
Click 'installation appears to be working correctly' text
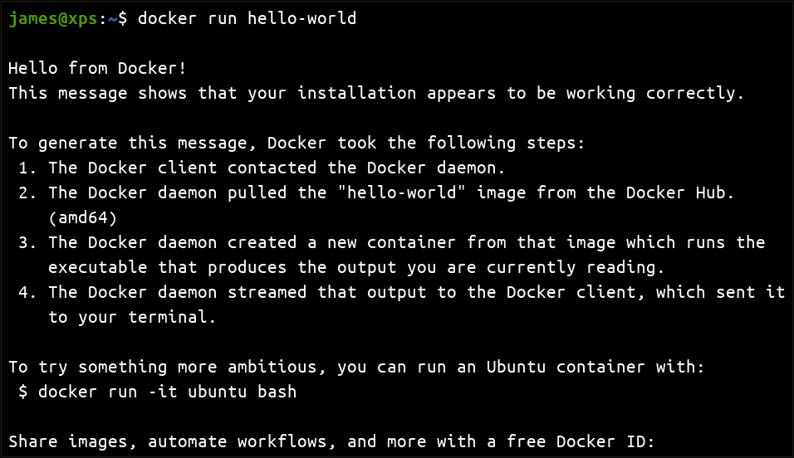point(521,93)
